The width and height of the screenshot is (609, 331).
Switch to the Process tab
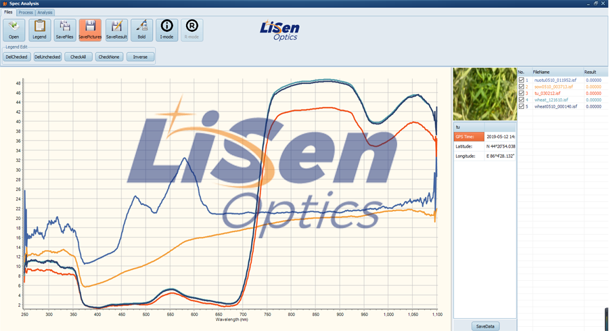tap(26, 12)
